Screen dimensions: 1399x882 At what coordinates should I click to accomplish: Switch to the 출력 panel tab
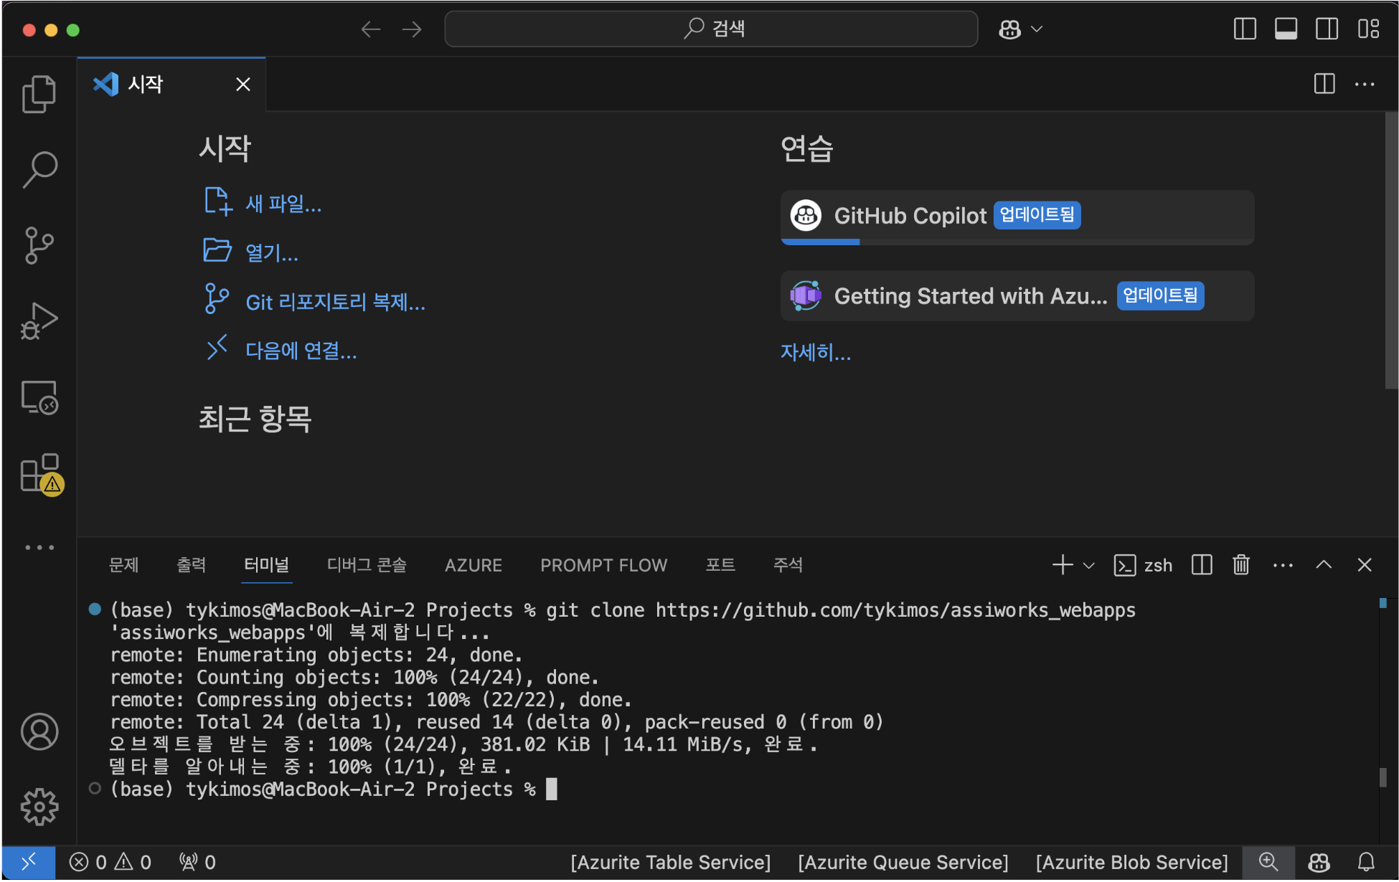tap(191, 565)
